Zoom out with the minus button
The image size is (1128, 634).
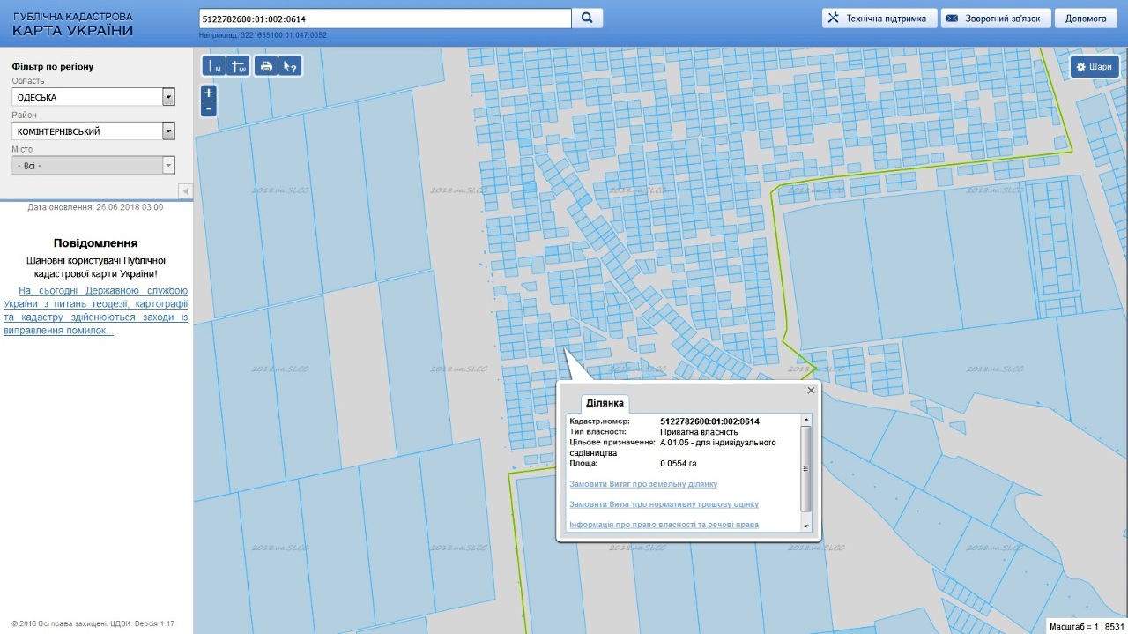point(209,109)
